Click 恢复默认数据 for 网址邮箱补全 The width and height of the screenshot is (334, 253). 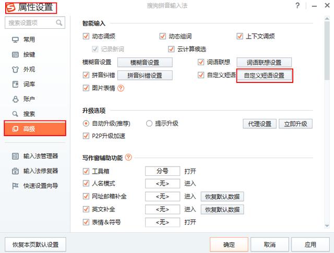222,197
